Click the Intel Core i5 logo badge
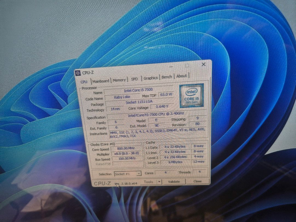 (192, 96)
